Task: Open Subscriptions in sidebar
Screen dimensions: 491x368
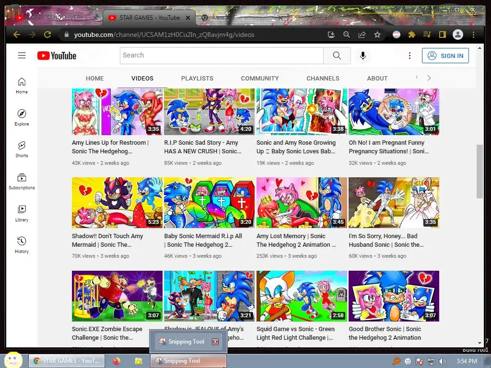Action: (x=22, y=182)
